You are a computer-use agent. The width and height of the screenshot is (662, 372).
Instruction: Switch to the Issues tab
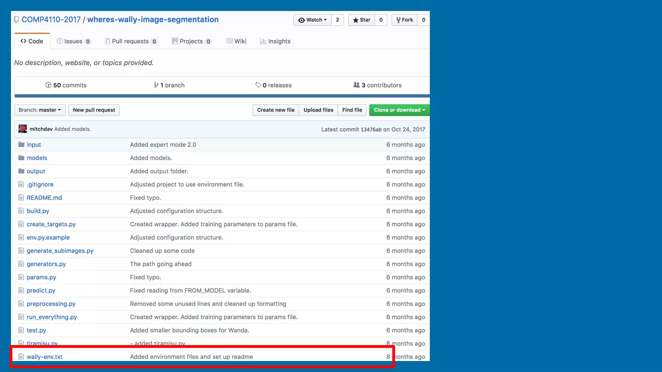[x=74, y=41]
